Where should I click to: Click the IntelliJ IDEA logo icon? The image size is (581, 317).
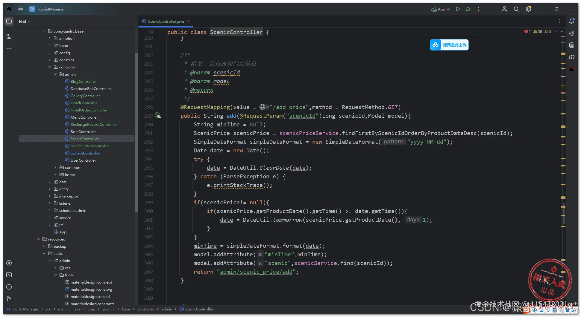point(9,9)
